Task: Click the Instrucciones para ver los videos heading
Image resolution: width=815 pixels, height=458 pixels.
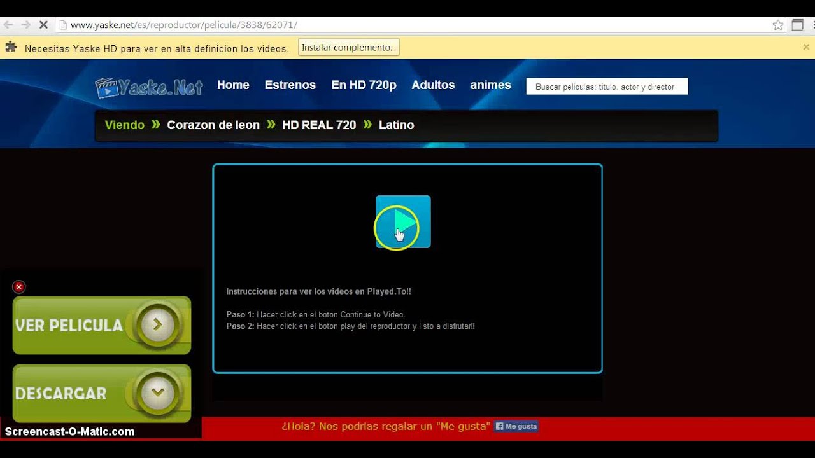Action: [319, 291]
